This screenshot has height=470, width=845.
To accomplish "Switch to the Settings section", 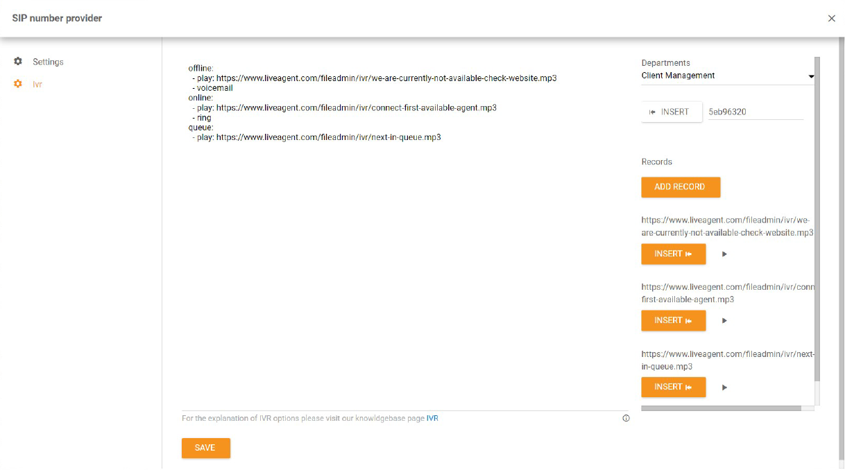I will [x=48, y=62].
